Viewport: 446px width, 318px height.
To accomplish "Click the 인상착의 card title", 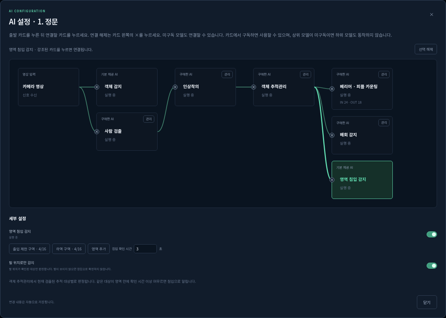I will coord(191,87).
